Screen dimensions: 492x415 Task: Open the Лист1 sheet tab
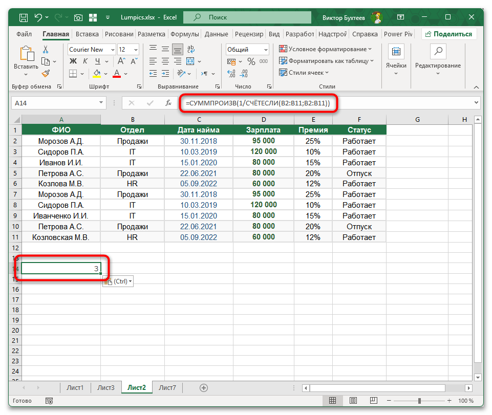coord(75,387)
